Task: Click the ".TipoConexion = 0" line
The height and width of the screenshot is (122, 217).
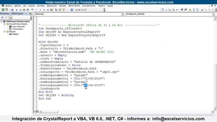Action: pyautogui.click(x=54, y=45)
